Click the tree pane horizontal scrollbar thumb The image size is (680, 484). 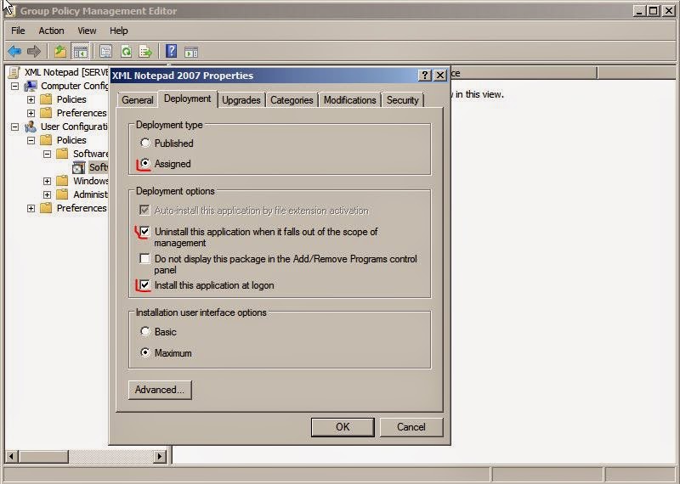[x=43, y=456]
